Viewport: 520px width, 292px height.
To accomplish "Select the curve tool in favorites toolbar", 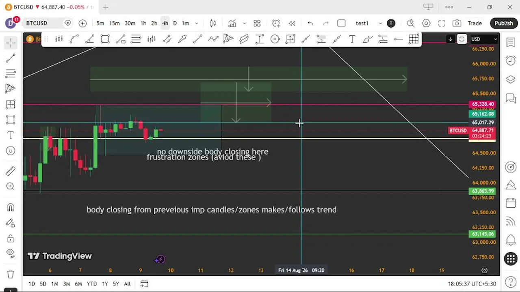I will tap(74, 39).
